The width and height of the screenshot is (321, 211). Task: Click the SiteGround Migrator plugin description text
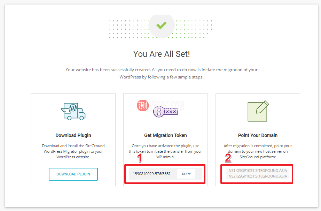pyautogui.click(x=73, y=151)
